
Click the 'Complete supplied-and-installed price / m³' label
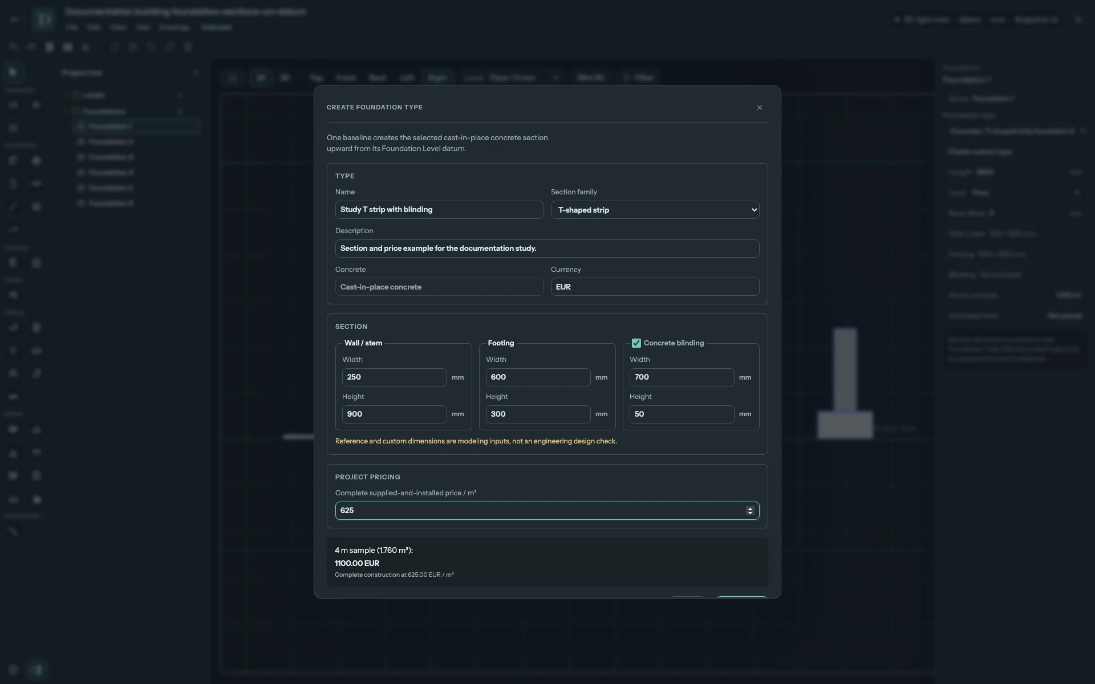405,493
